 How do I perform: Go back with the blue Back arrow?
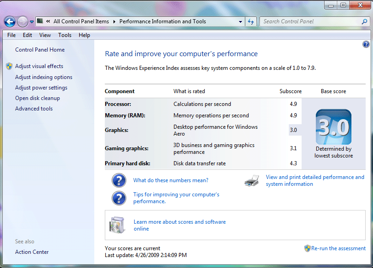[10, 22]
